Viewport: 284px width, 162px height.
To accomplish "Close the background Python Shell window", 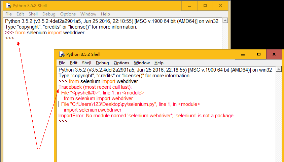I will click(x=220, y=5).
